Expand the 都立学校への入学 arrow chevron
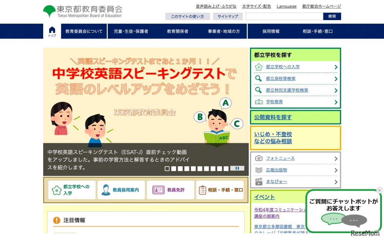Image resolution: width=384 pixels, height=240 pixels. (336, 67)
